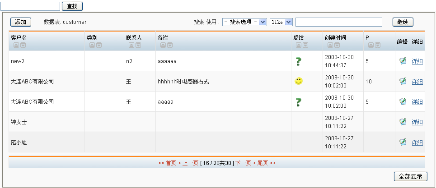Edit 大连ABC有限公司 row with hhhhhh note
This screenshot has width=436, height=188.
[x=403, y=81]
